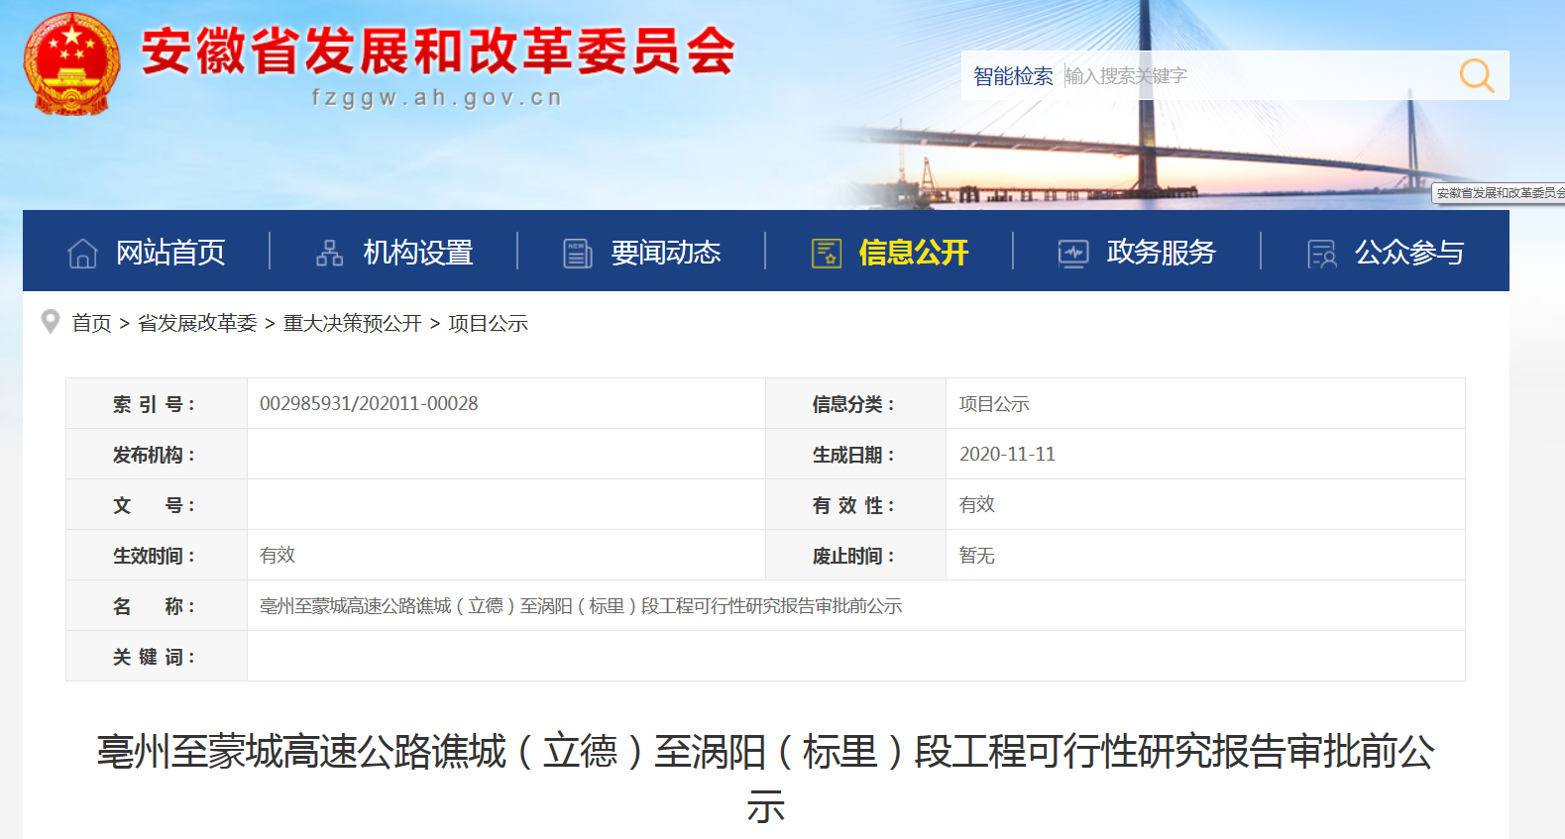Click the 首页 breadcrumb link

(x=91, y=324)
